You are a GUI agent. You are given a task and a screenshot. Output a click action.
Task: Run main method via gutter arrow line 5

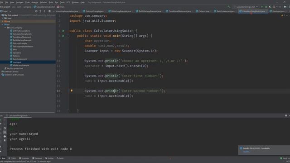click(63, 36)
